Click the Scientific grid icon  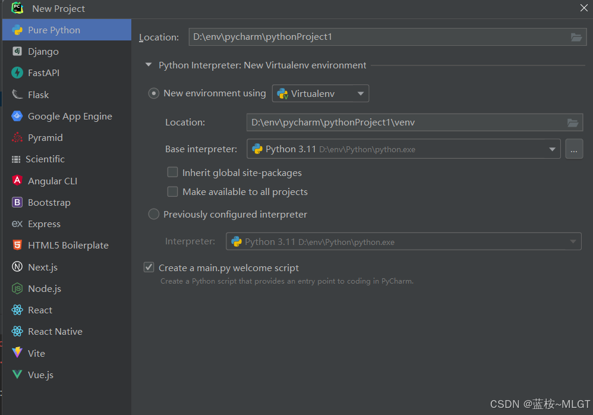[16, 159]
